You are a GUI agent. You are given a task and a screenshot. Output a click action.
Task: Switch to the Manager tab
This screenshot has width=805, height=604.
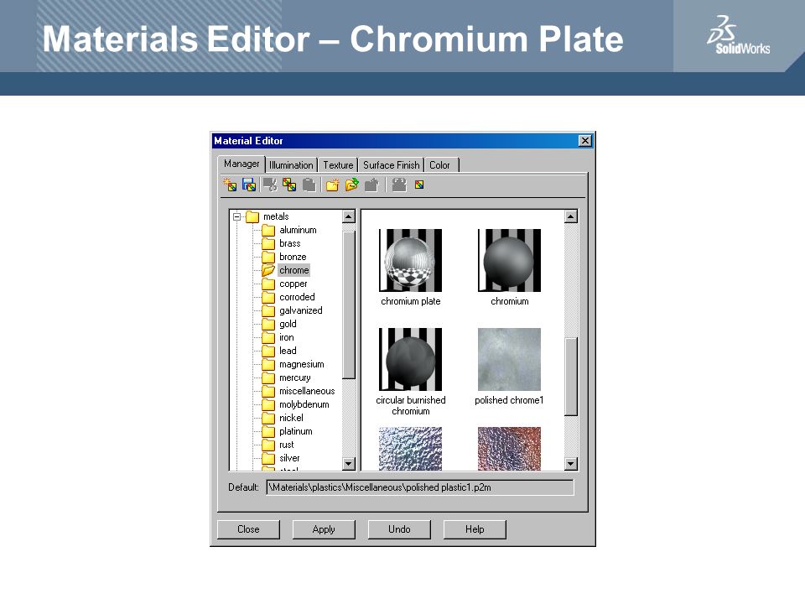click(x=241, y=164)
